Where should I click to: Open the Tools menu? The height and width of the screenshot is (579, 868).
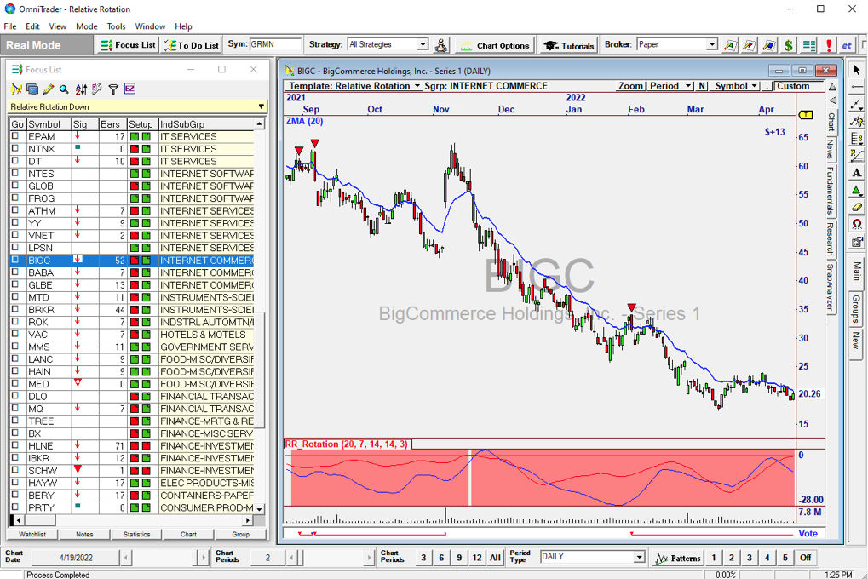pyautogui.click(x=116, y=26)
